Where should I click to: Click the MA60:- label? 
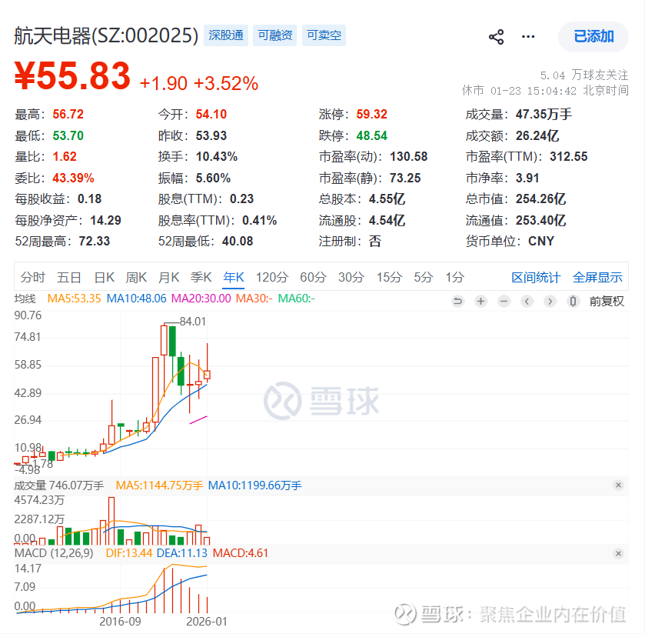297,299
